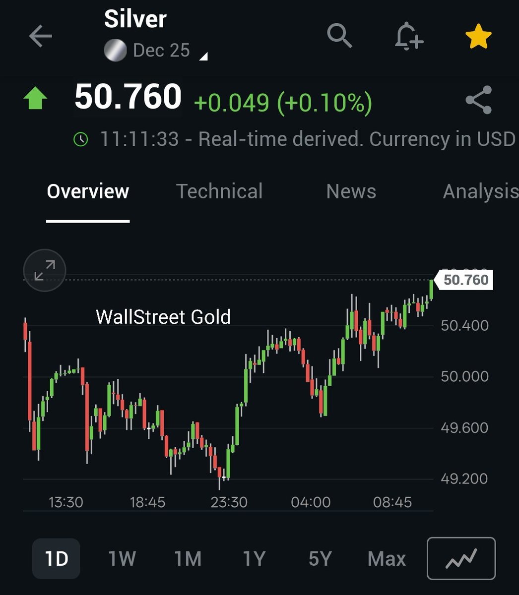Toggle the star to unfavorite Silver
This screenshot has height=595, width=519.
click(478, 36)
